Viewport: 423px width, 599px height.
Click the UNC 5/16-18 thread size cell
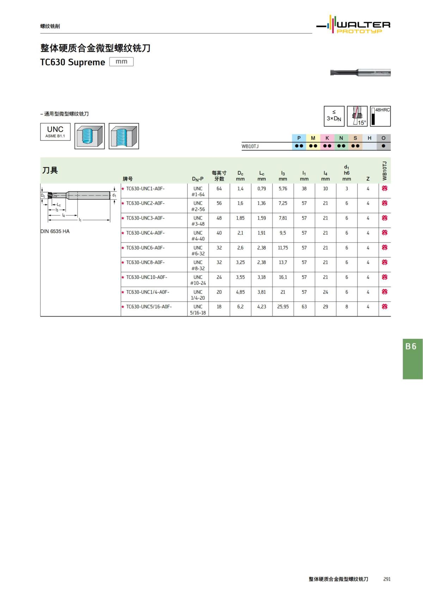[198, 310]
